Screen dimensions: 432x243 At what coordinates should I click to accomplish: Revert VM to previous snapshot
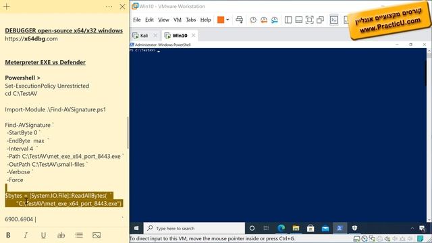(264, 20)
